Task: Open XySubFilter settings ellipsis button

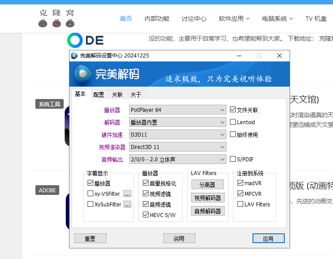Action: point(127,204)
